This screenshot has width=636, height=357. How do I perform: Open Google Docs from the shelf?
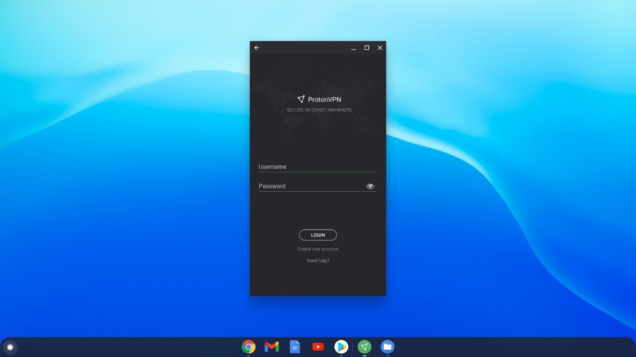coord(295,347)
